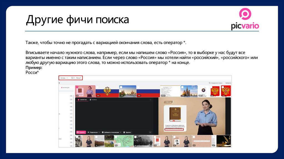Click the pink Скачать button
Image resolution: width=284 pixels, height=159 pixels.
pos(81,132)
